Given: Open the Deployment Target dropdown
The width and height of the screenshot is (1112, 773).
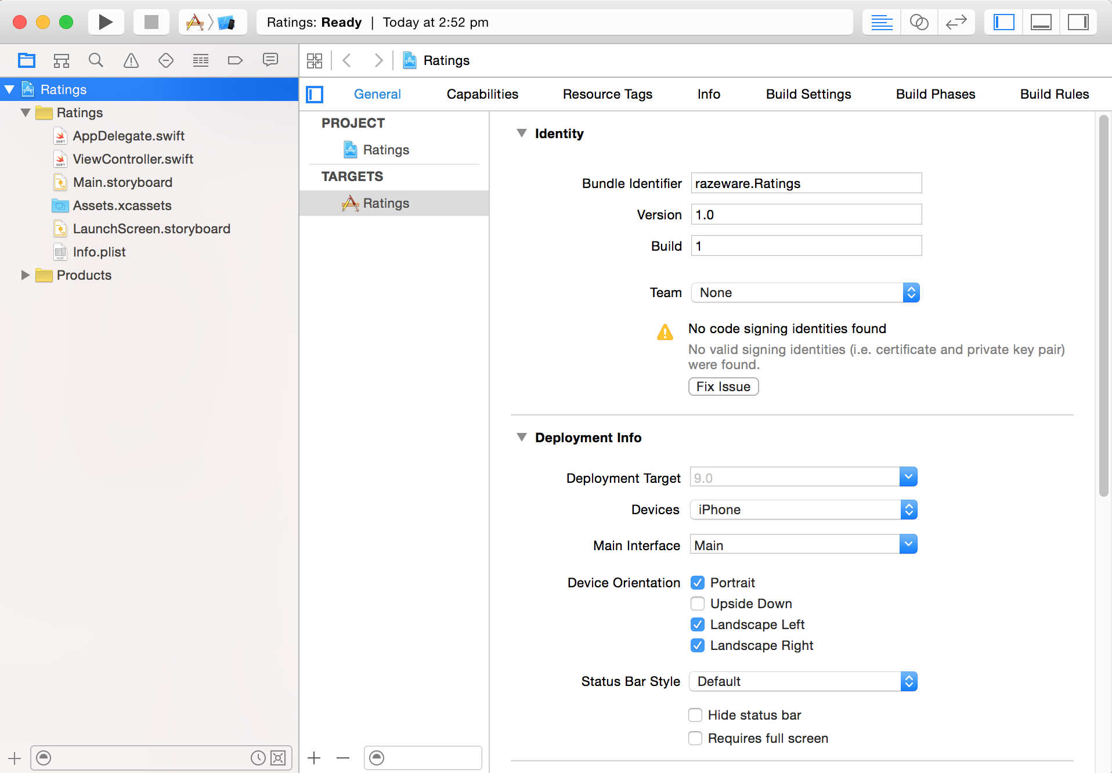Looking at the screenshot, I should 908,477.
